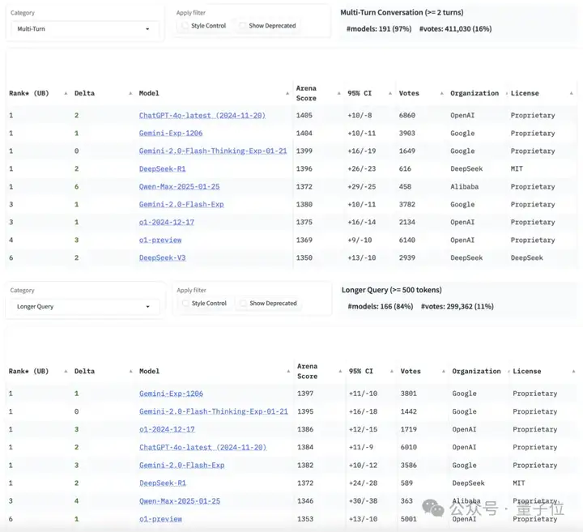Sort bottom table by License arrow icon

click(573, 372)
